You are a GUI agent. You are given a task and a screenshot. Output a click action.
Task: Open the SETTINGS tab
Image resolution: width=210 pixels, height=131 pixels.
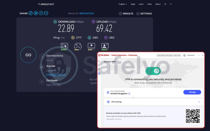(x=144, y=14)
